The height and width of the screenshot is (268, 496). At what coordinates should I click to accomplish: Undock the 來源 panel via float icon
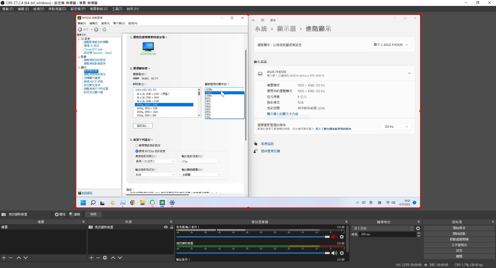click(171, 222)
